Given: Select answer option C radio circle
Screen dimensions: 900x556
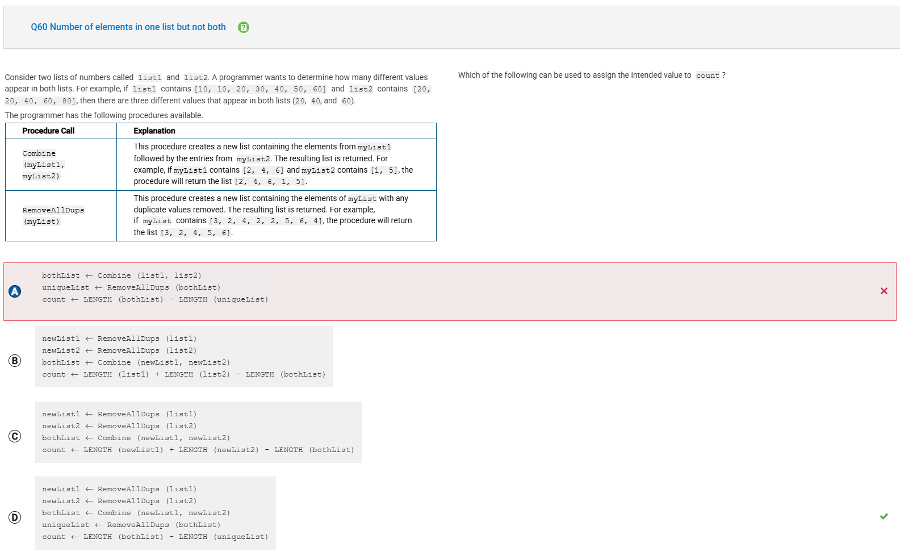Looking at the screenshot, I should [15, 436].
